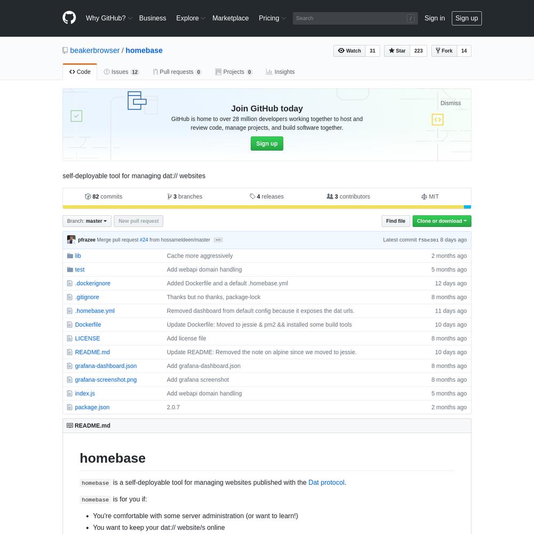Click the Find file button
The image size is (534, 534).
click(x=395, y=221)
